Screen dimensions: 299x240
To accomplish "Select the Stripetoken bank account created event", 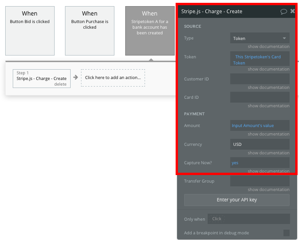I will pos(150,31).
